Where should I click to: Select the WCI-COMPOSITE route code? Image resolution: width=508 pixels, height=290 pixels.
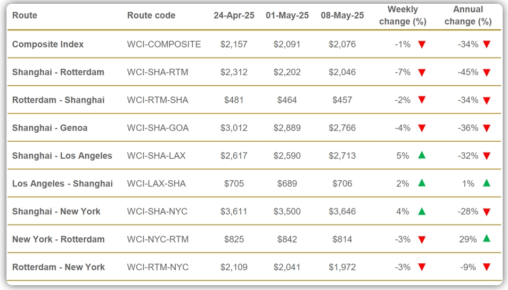[x=164, y=44]
